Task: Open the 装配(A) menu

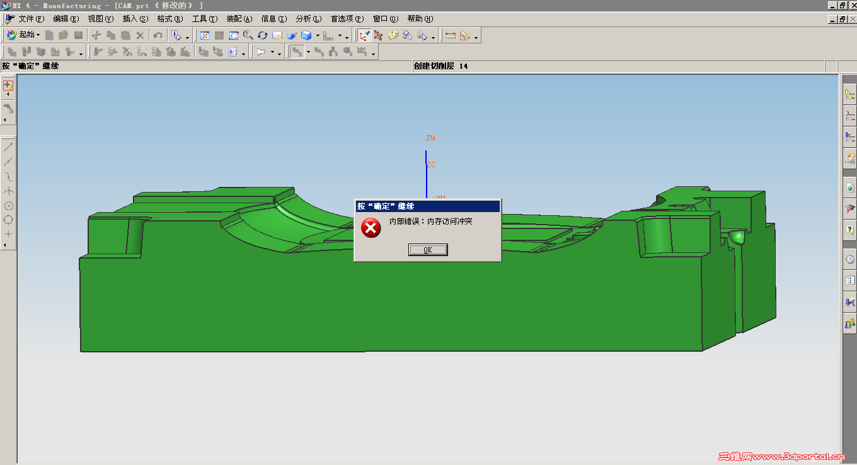Action: (x=239, y=19)
